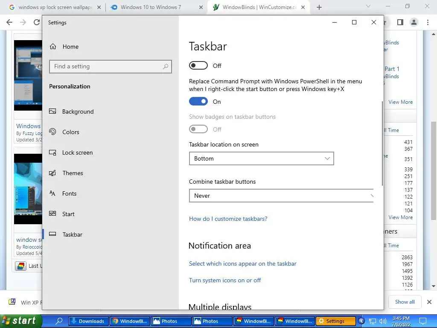The width and height of the screenshot is (437, 328).
Task: Close the windows xp lock screen tab
Action: click(99, 8)
